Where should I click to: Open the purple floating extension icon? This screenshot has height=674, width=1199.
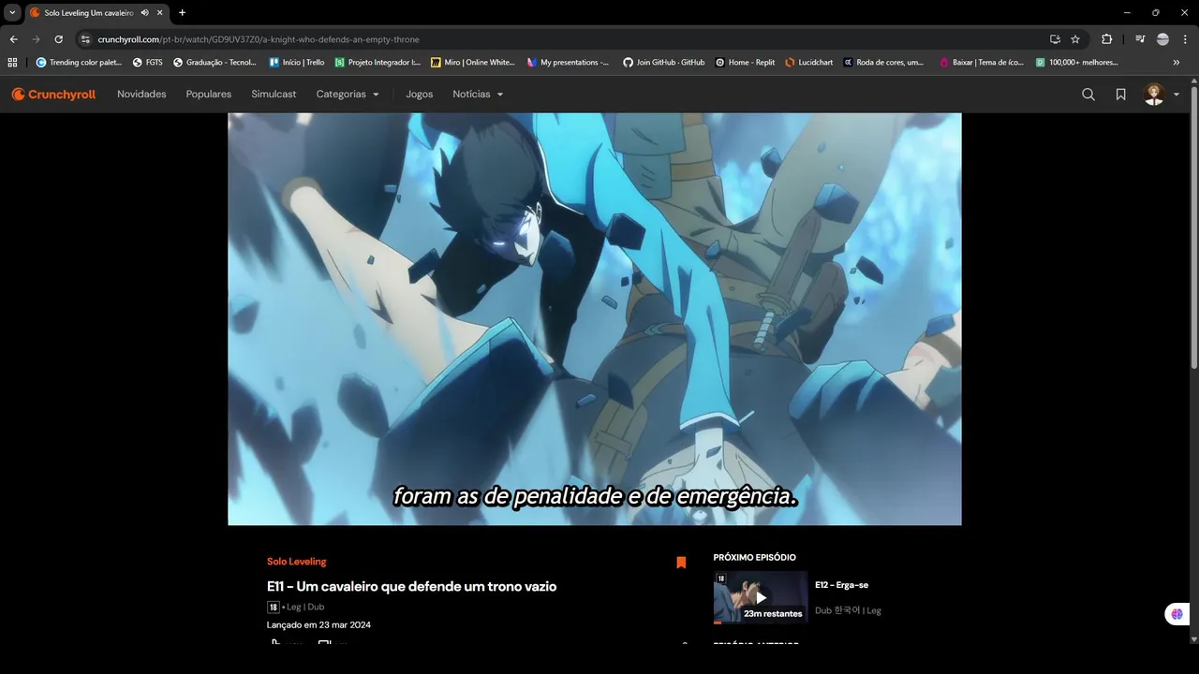(1177, 614)
